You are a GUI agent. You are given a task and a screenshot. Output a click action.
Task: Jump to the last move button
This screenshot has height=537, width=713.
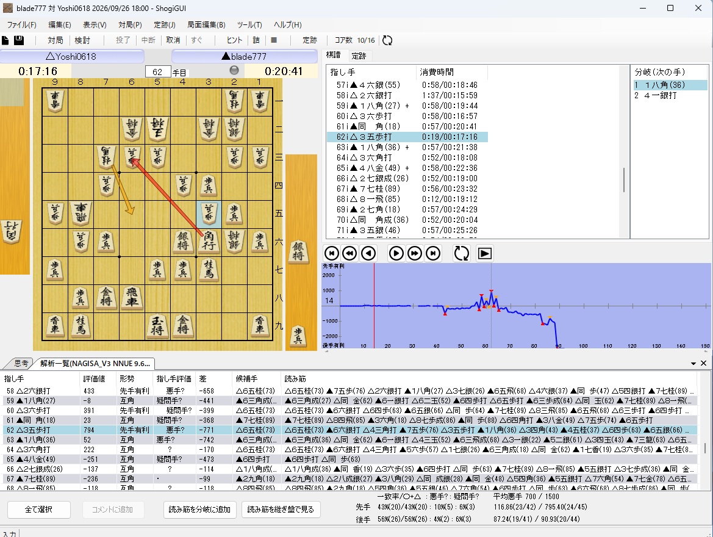click(x=433, y=253)
